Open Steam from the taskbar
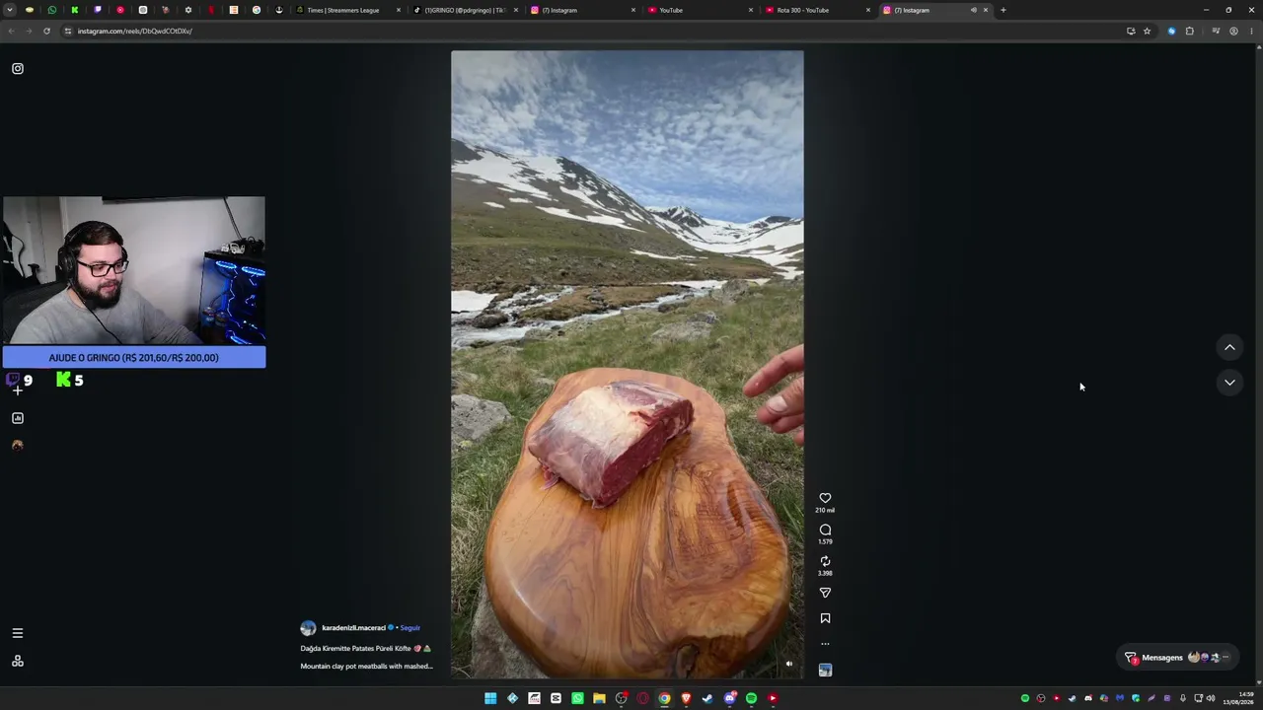This screenshot has width=1263, height=710. coord(707,698)
